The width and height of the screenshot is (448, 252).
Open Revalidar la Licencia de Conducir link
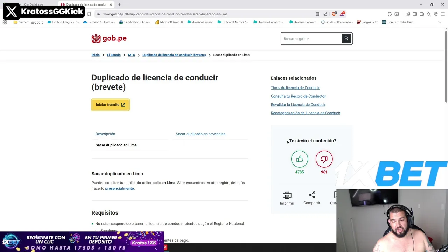(298, 105)
